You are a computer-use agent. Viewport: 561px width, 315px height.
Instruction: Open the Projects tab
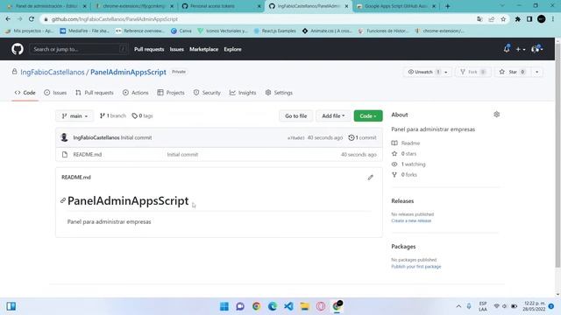(x=171, y=93)
